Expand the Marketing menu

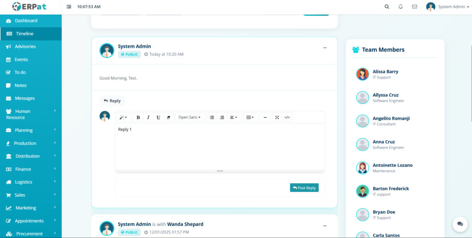pos(31,208)
